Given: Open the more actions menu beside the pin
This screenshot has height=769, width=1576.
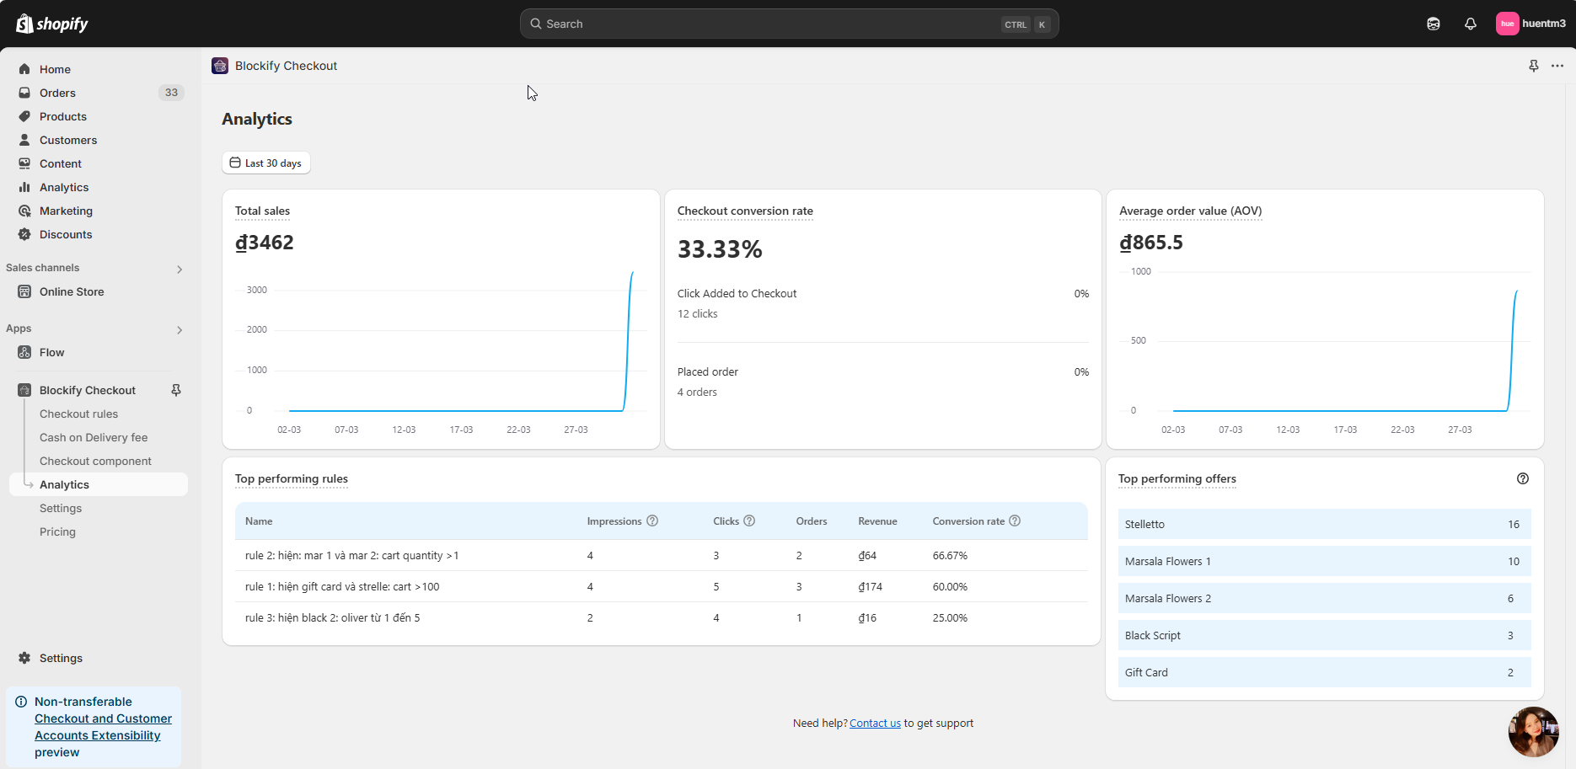Looking at the screenshot, I should [1557, 66].
